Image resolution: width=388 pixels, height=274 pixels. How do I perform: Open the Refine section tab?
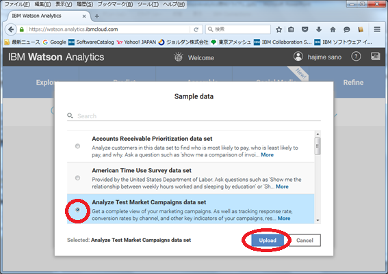[x=353, y=83]
